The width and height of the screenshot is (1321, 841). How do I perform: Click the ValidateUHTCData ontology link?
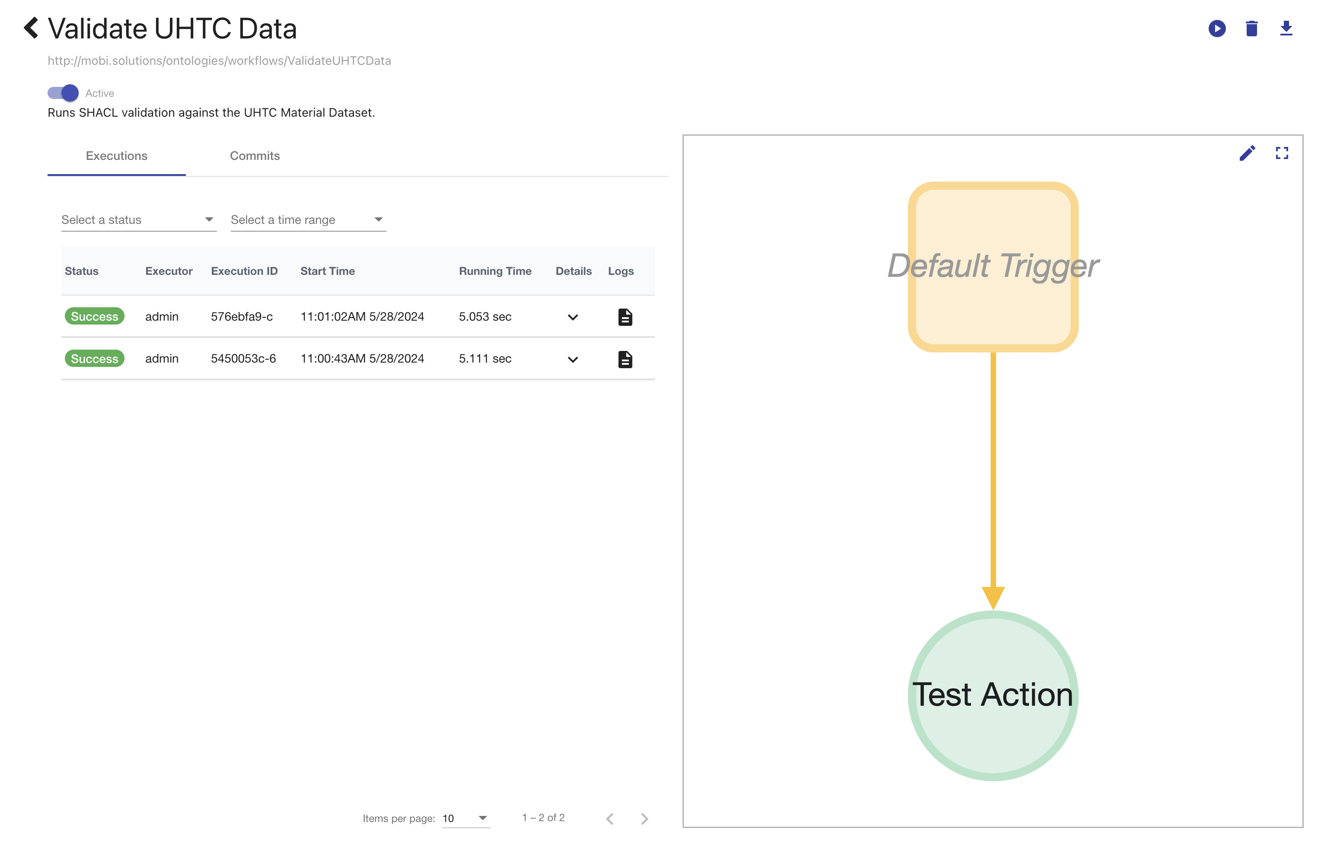pos(219,60)
